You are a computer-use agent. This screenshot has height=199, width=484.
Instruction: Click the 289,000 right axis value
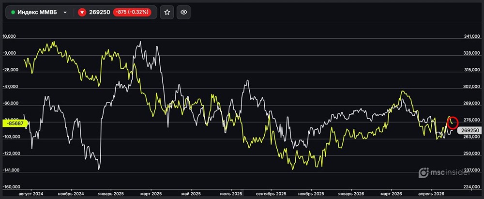click(x=472, y=104)
